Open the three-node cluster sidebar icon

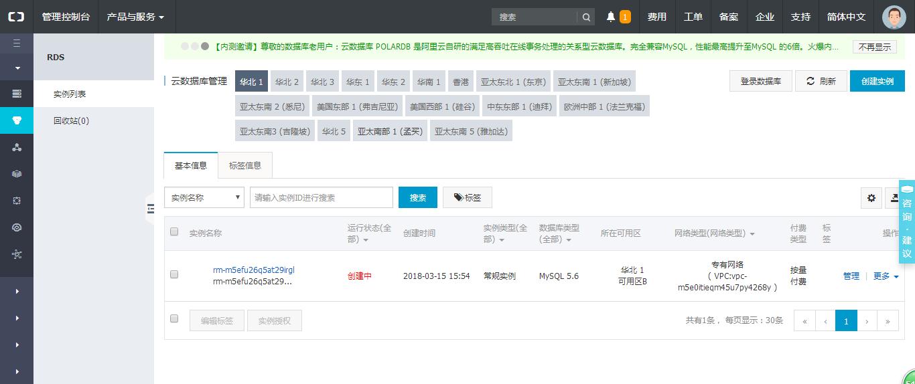(17, 147)
